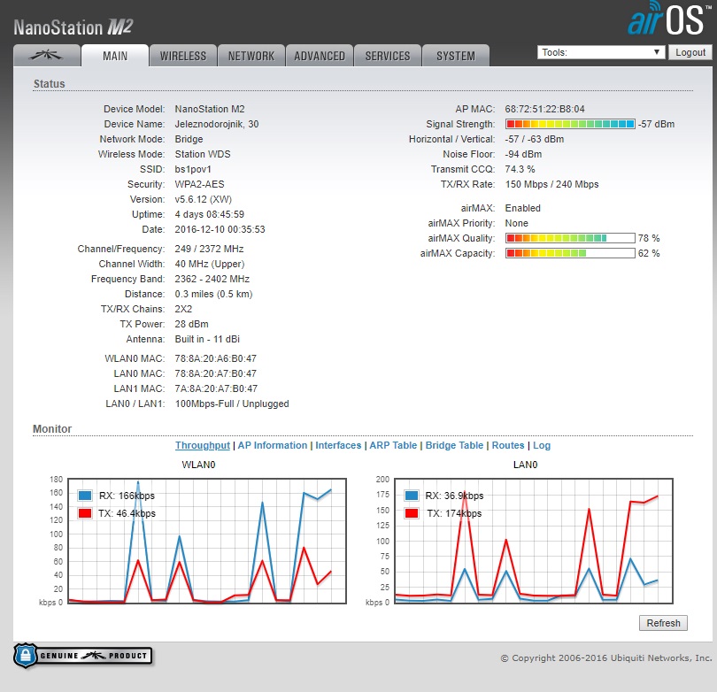Click the red TX legend square in LAN0 chart
This screenshot has height=692, width=717.
tap(412, 513)
